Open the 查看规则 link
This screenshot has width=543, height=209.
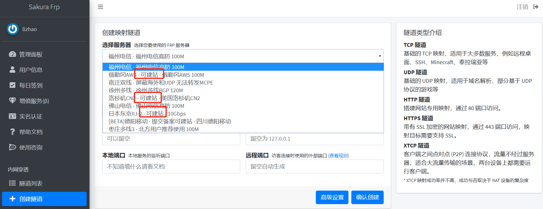[x=339, y=156]
